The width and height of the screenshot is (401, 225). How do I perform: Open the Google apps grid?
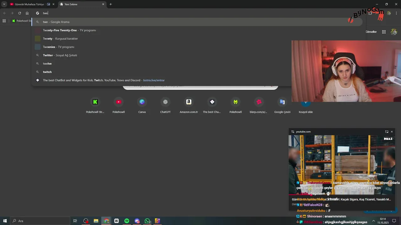pyautogui.click(x=384, y=32)
